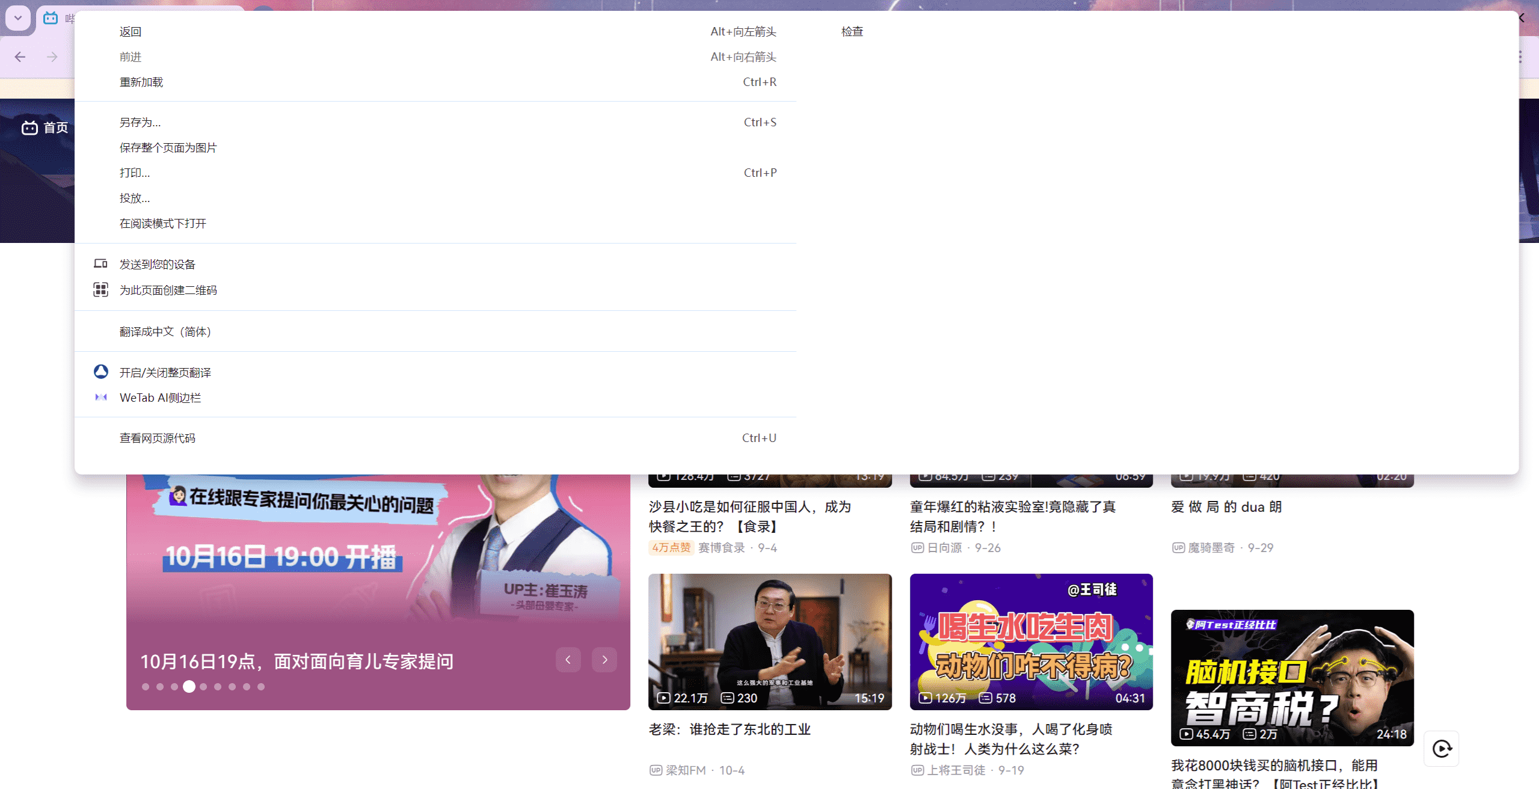
Task: Open 老梁：谁抢走了东北的工业 video thumbnail
Action: [x=770, y=641]
